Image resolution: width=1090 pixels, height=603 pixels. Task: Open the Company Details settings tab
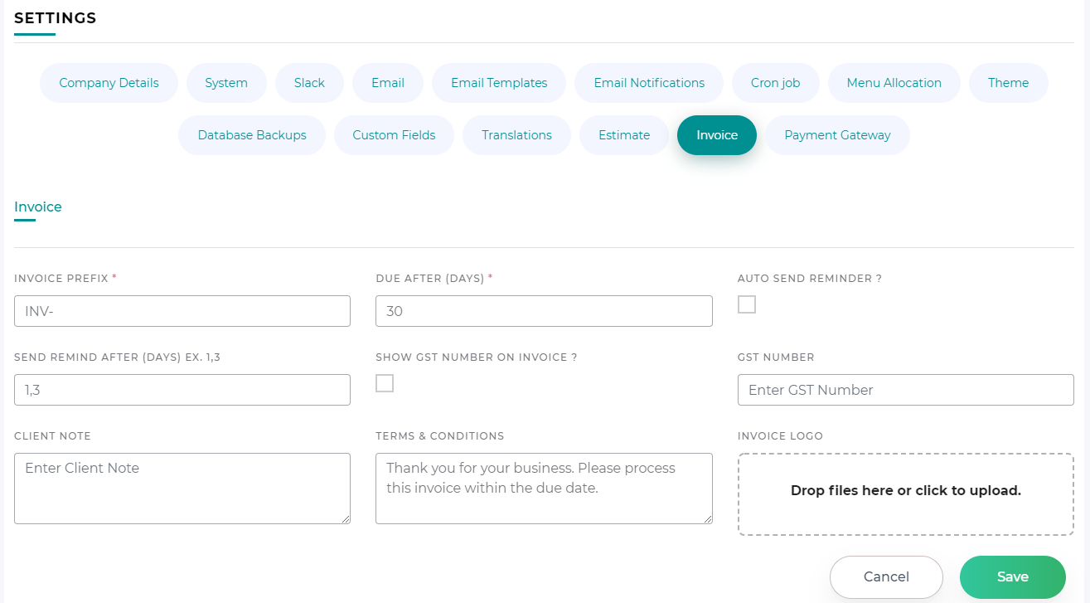[x=109, y=83]
